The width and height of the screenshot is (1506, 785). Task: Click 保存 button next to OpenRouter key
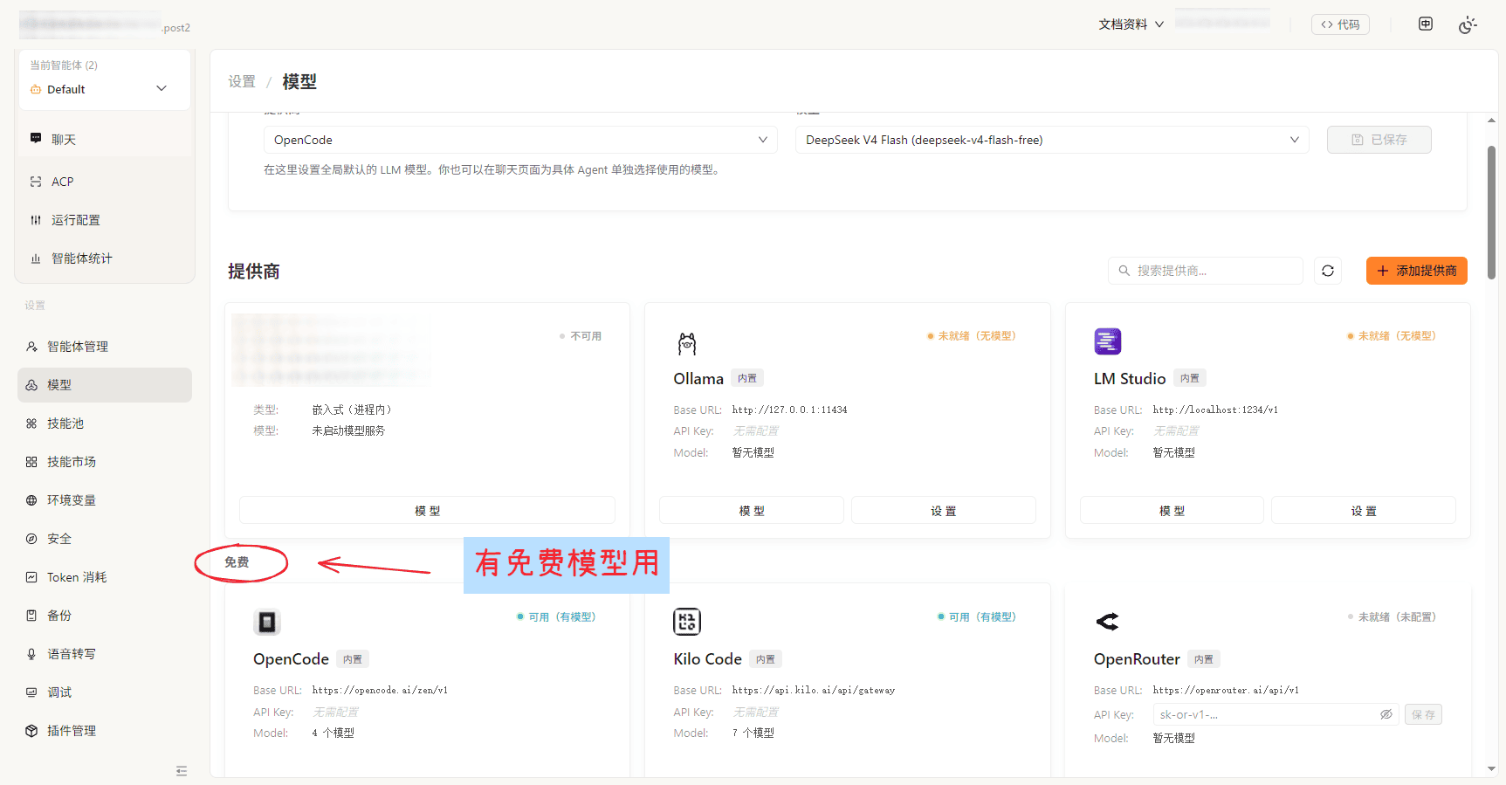click(1423, 714)
